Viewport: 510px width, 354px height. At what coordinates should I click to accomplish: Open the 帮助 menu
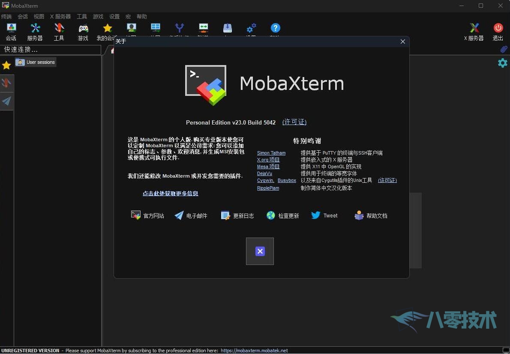point(142,17)
